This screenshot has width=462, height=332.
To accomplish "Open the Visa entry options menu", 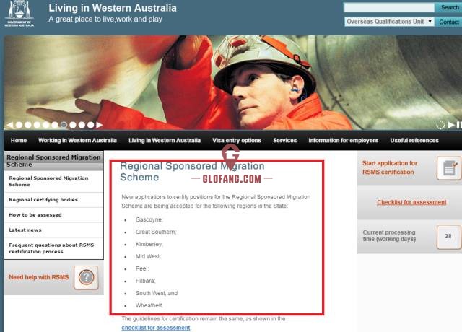I will click(x=237, y=141).
